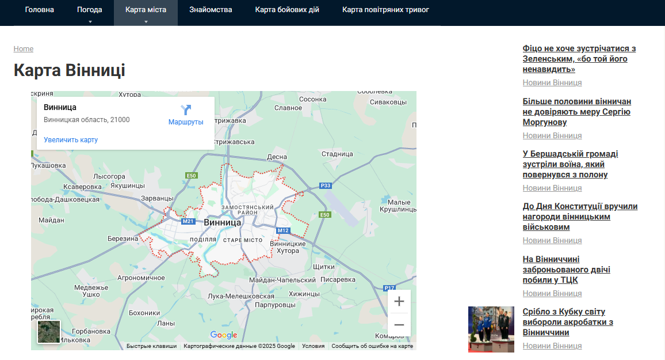Image resolution: width=665 pixels, height=360 pixels.
Task: Click Старе місто label on map
Action: click(243, 240)
